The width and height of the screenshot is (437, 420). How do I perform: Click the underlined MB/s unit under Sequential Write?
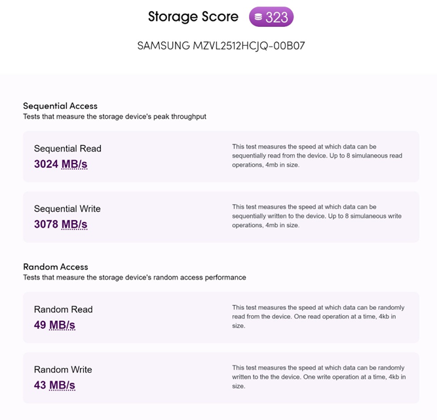(74, 224)
